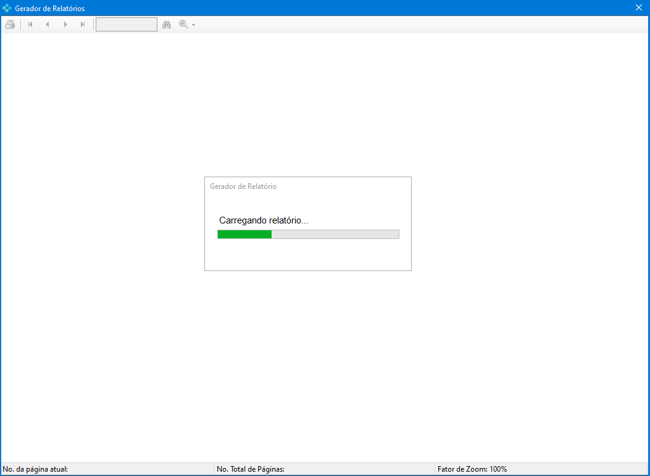Click the print report icon
This screenshot has width=650, height=476.
pos(10,25)
